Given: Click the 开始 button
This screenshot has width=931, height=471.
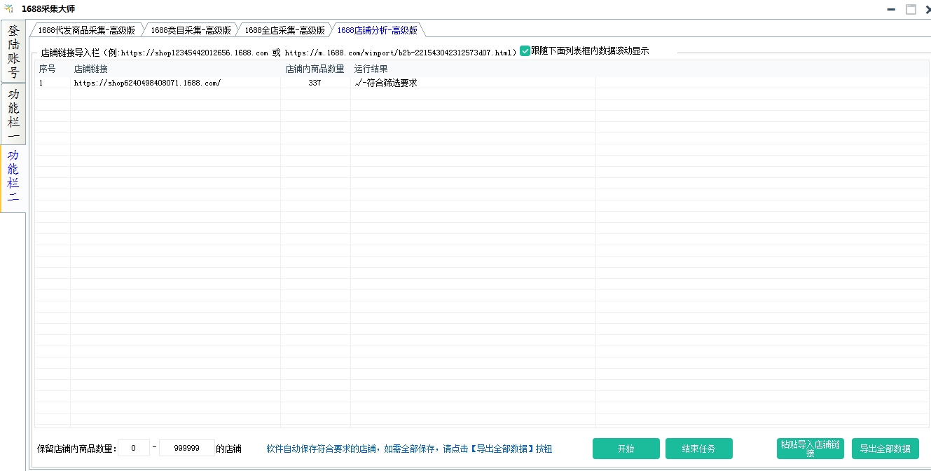Looking at the screenshot, I should point(626,449).
